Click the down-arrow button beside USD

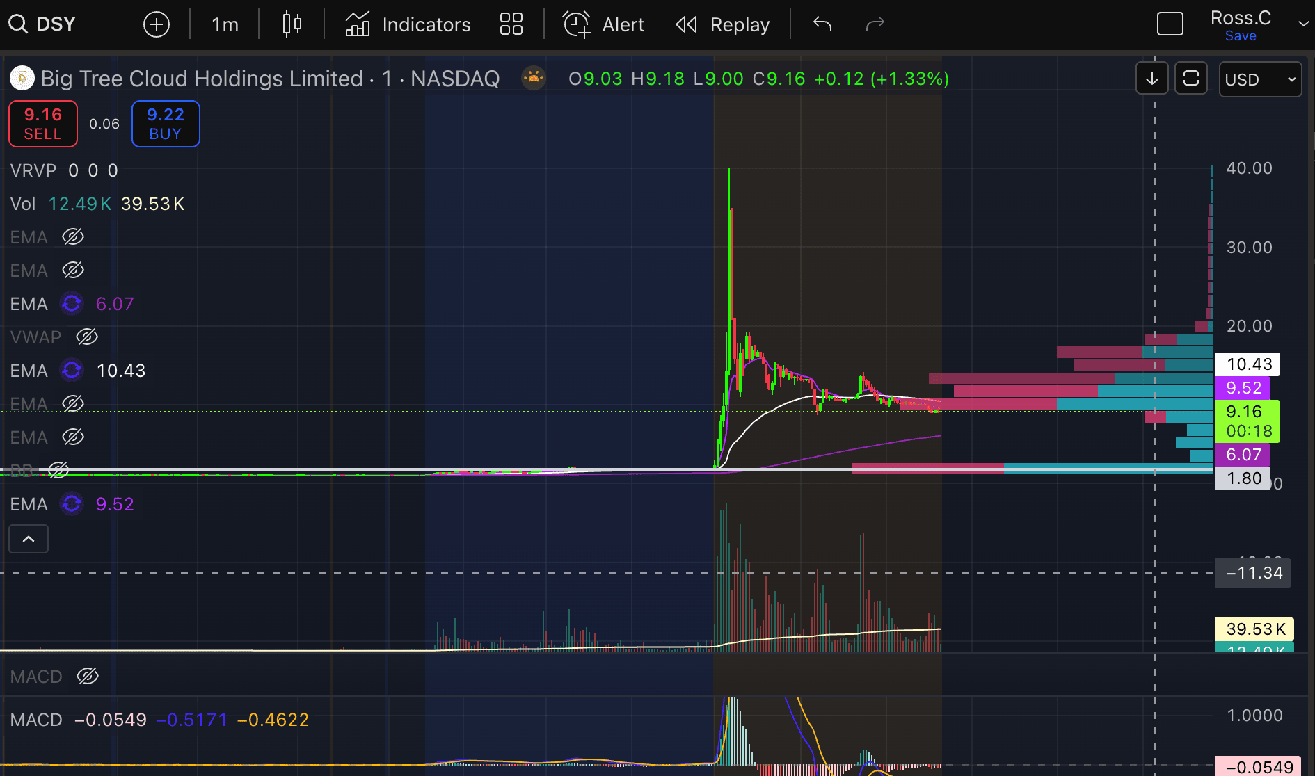point(1152,79)
